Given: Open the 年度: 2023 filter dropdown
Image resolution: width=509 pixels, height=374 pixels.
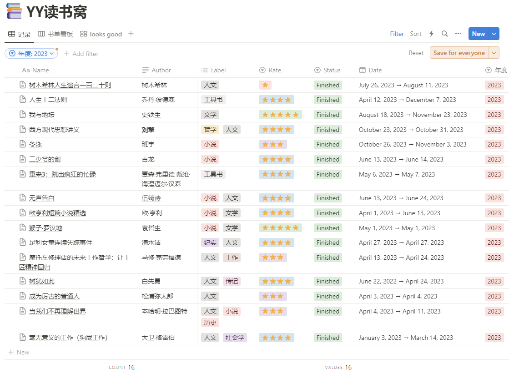Looking at the screenshot, I should click(31, 54).
